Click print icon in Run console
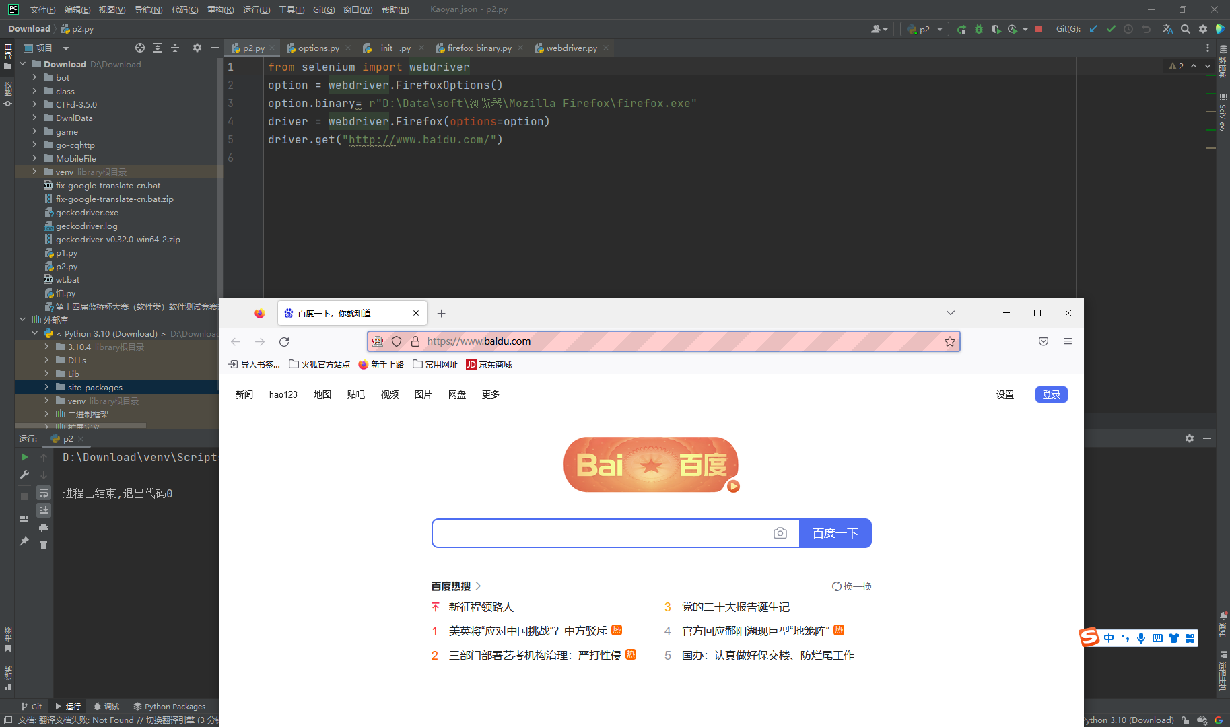 44,528
